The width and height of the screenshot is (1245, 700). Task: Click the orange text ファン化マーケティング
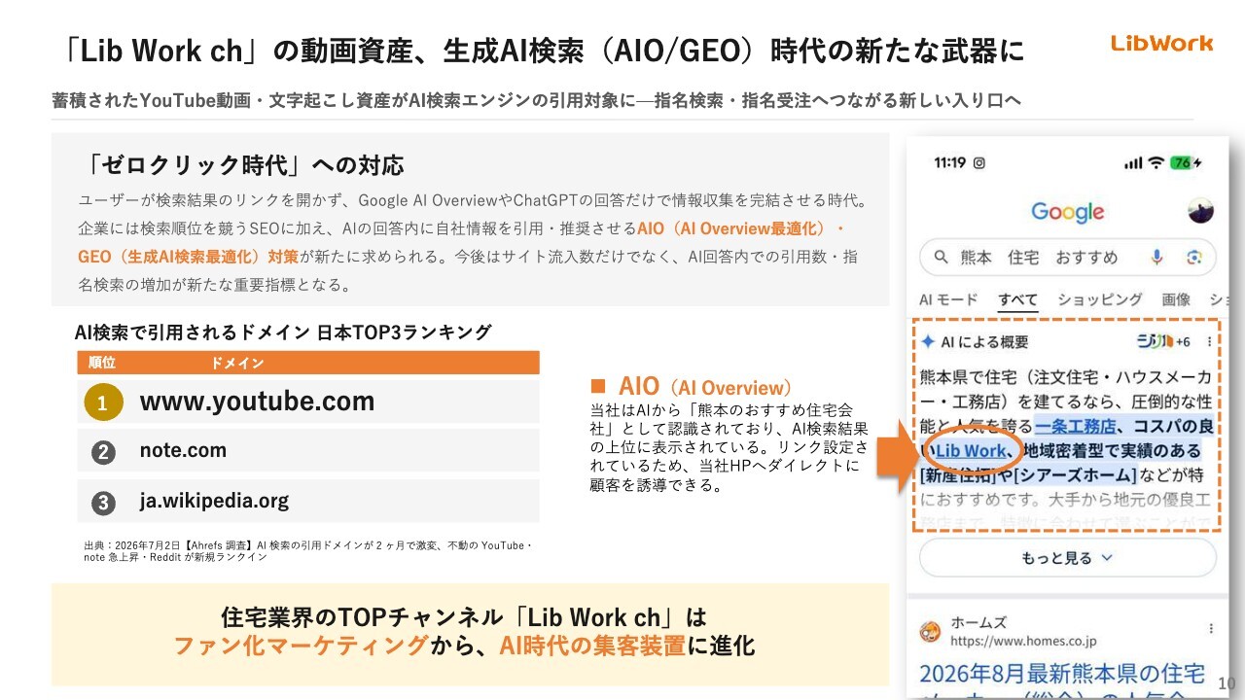click(x=301, y=646)
